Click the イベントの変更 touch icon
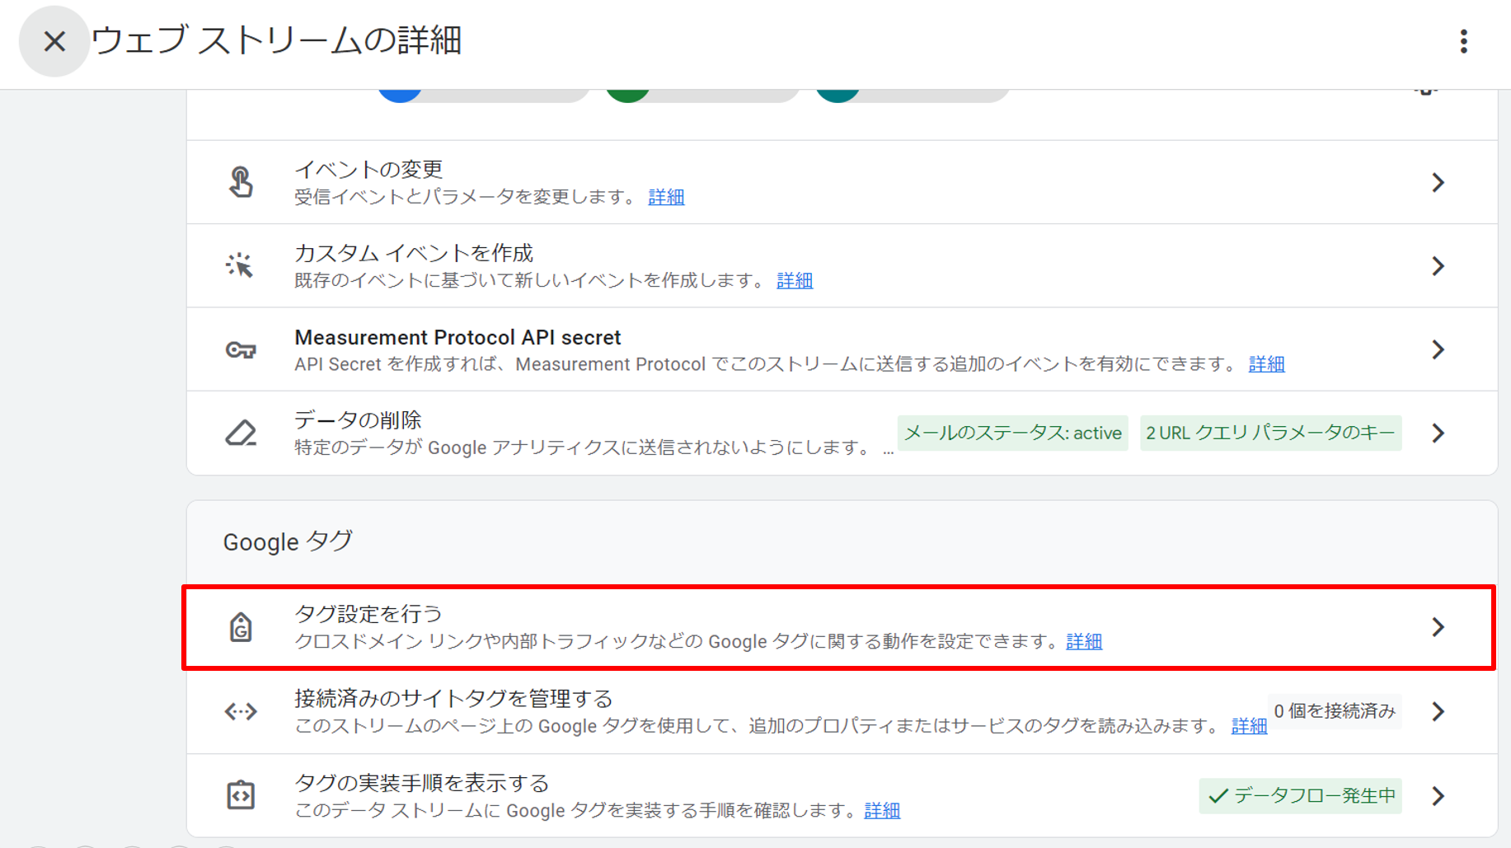This screenshot has height=848, width=1511. coord(241,182)
